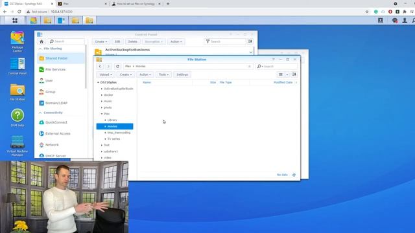Sort by Modified Date column header
This screenshot has width=415, height=233.
tap(283, 82)
